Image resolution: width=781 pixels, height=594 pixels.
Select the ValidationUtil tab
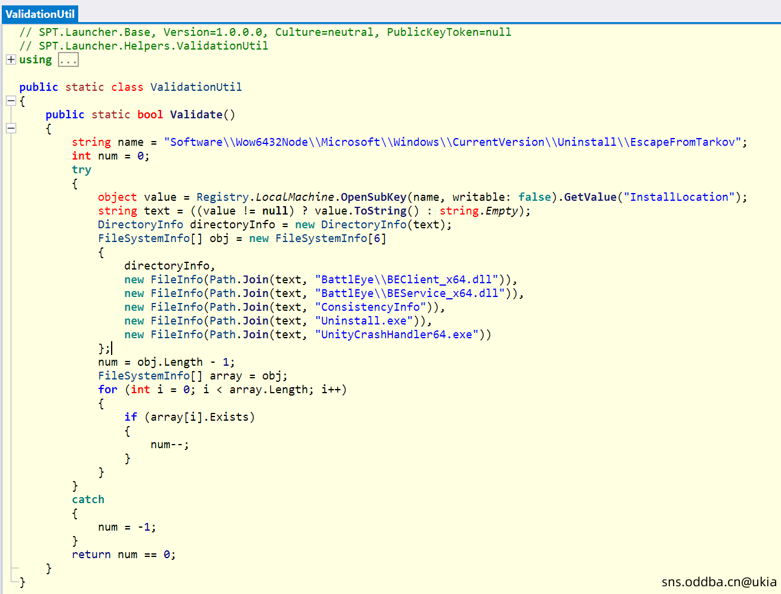pyautogui.click(x=40, y=14)
